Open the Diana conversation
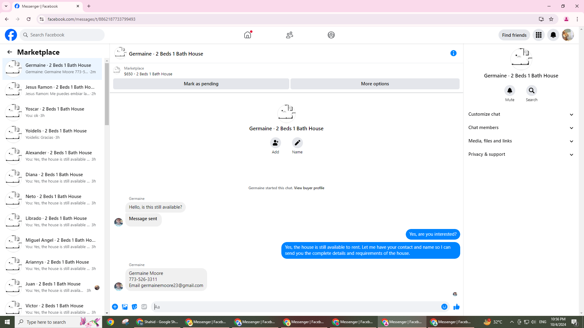 pos(52,178)
